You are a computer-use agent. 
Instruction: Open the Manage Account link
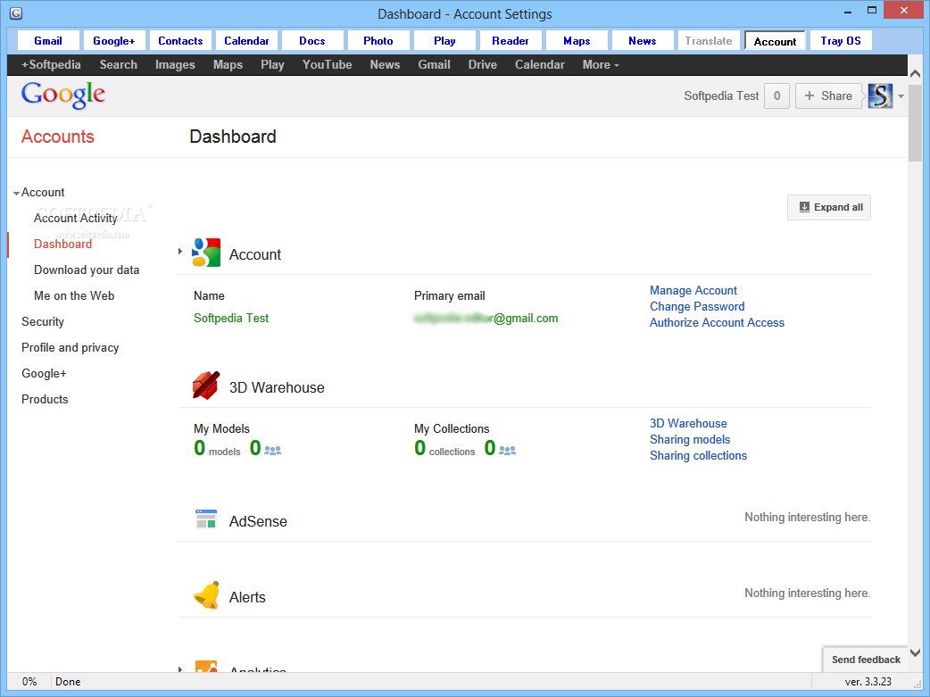pos(693,291)
